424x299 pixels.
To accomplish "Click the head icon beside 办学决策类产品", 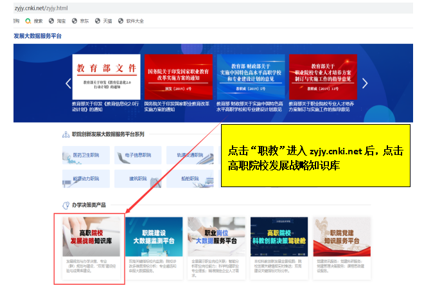I will click(x=66, y=205).
